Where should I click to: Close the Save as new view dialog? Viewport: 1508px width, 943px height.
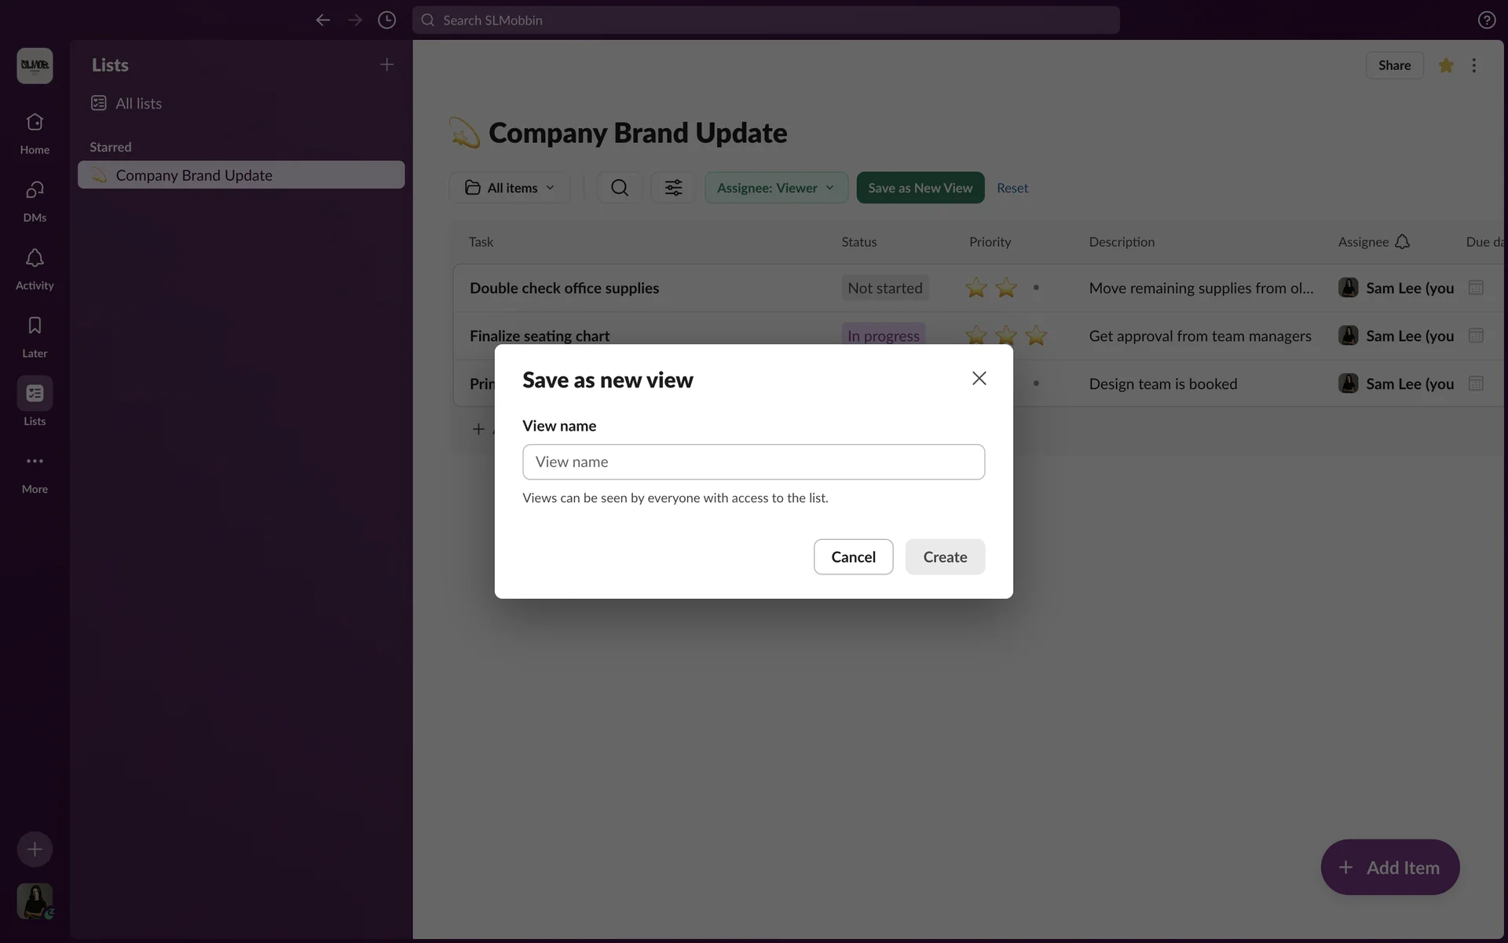[x=979, y=379]
